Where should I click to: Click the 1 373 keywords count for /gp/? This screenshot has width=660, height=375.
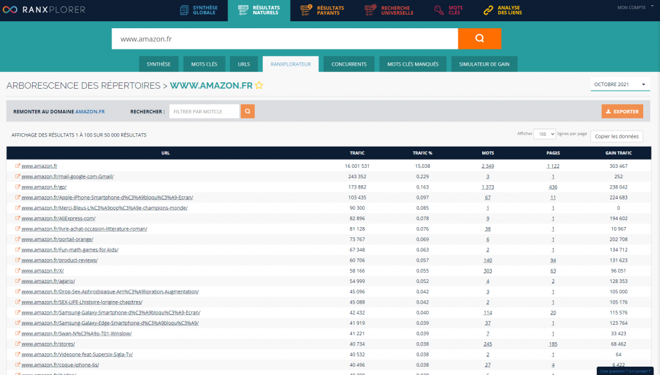pos(488,187)
